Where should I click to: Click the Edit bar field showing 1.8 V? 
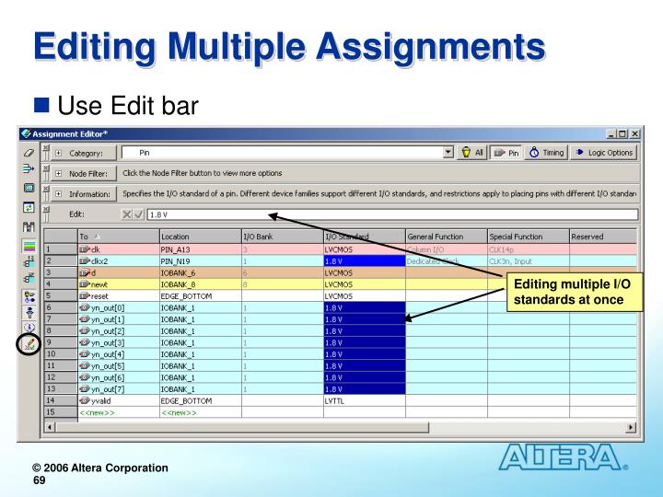(x=392, y=214)
